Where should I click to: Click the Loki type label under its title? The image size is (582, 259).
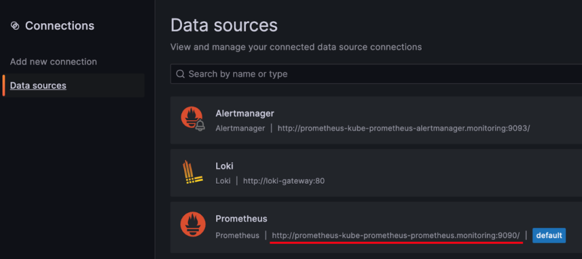click(x=223, y=181)
